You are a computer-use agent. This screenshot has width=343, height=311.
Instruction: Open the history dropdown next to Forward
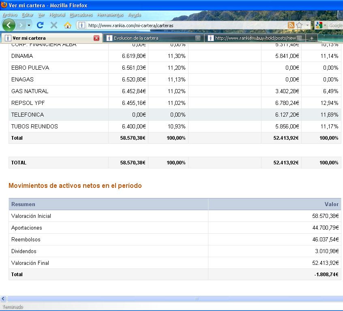(29, 26)
